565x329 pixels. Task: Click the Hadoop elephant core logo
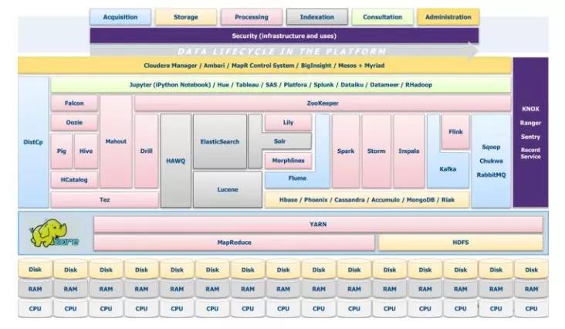click(55, 234)
